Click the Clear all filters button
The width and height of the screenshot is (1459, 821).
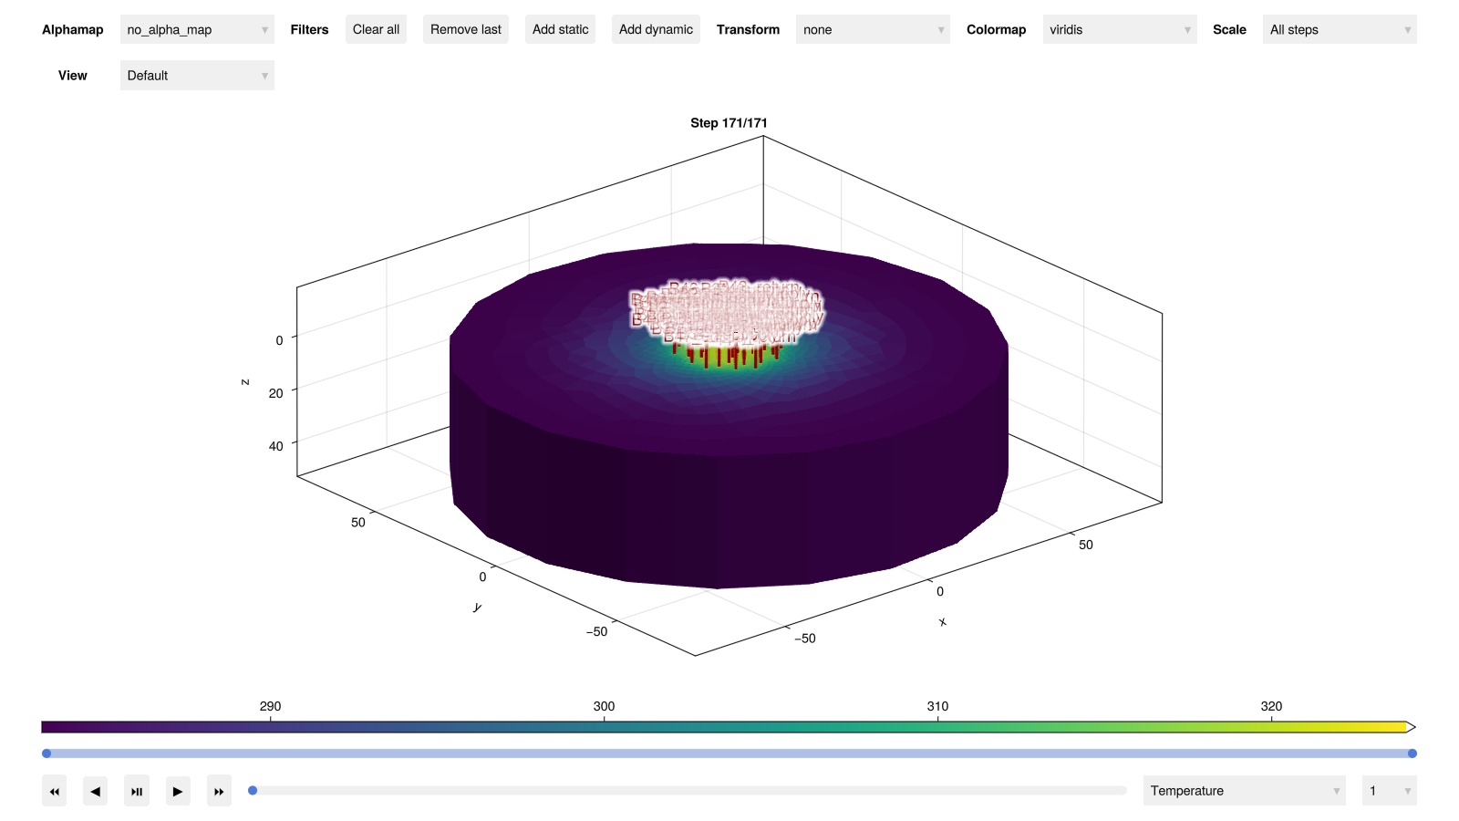click(376, 30)
